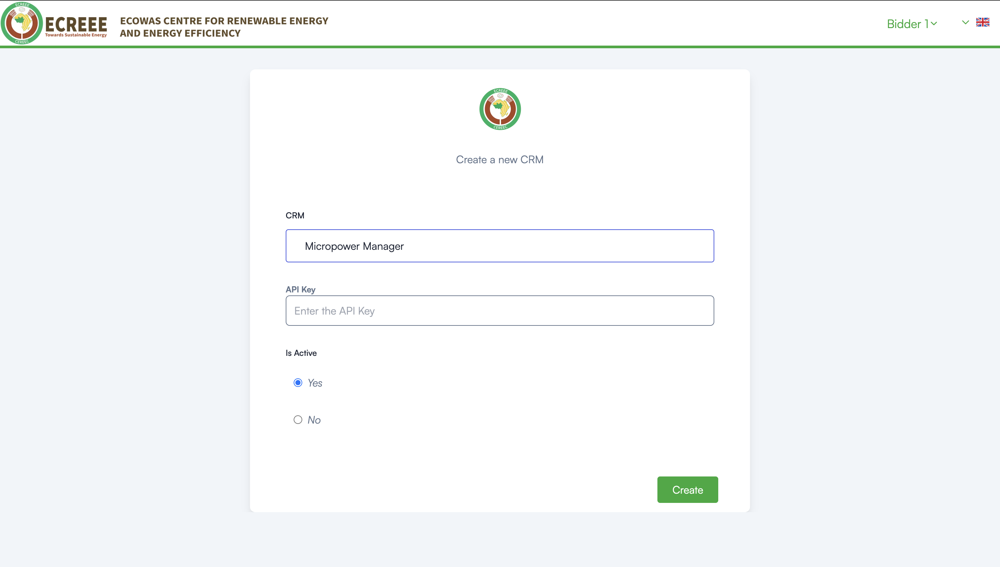Click the Bidder 1 username text

[908, 23]
